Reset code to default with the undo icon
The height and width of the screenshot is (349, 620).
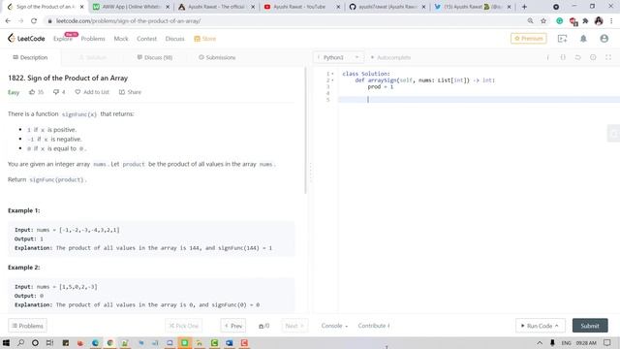[x=577, y=57]
